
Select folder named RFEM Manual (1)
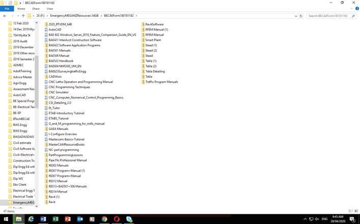coord(157,29)
